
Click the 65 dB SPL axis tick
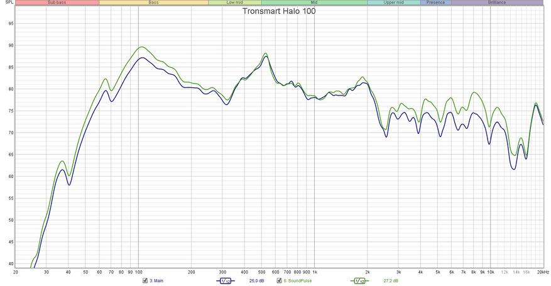11,155
